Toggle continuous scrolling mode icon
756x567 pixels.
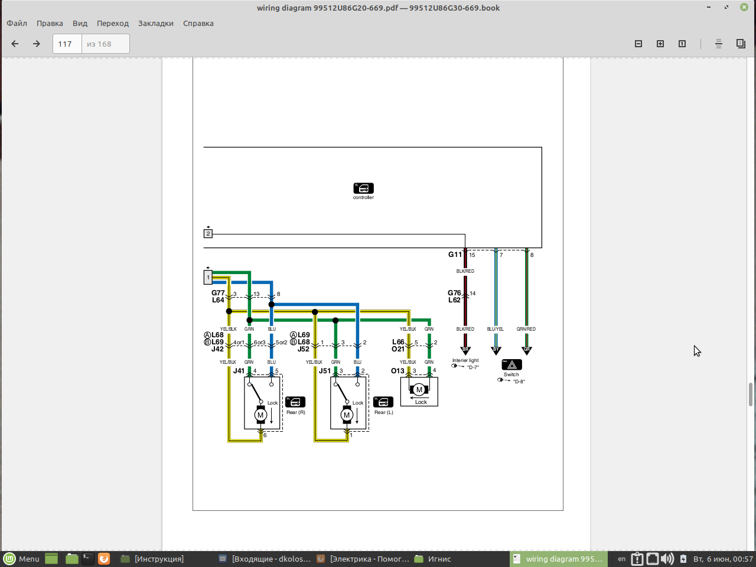click(x=719, y=44)
